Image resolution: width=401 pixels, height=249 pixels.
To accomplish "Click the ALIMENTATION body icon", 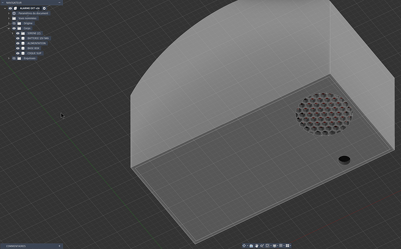I will [23, 43].
